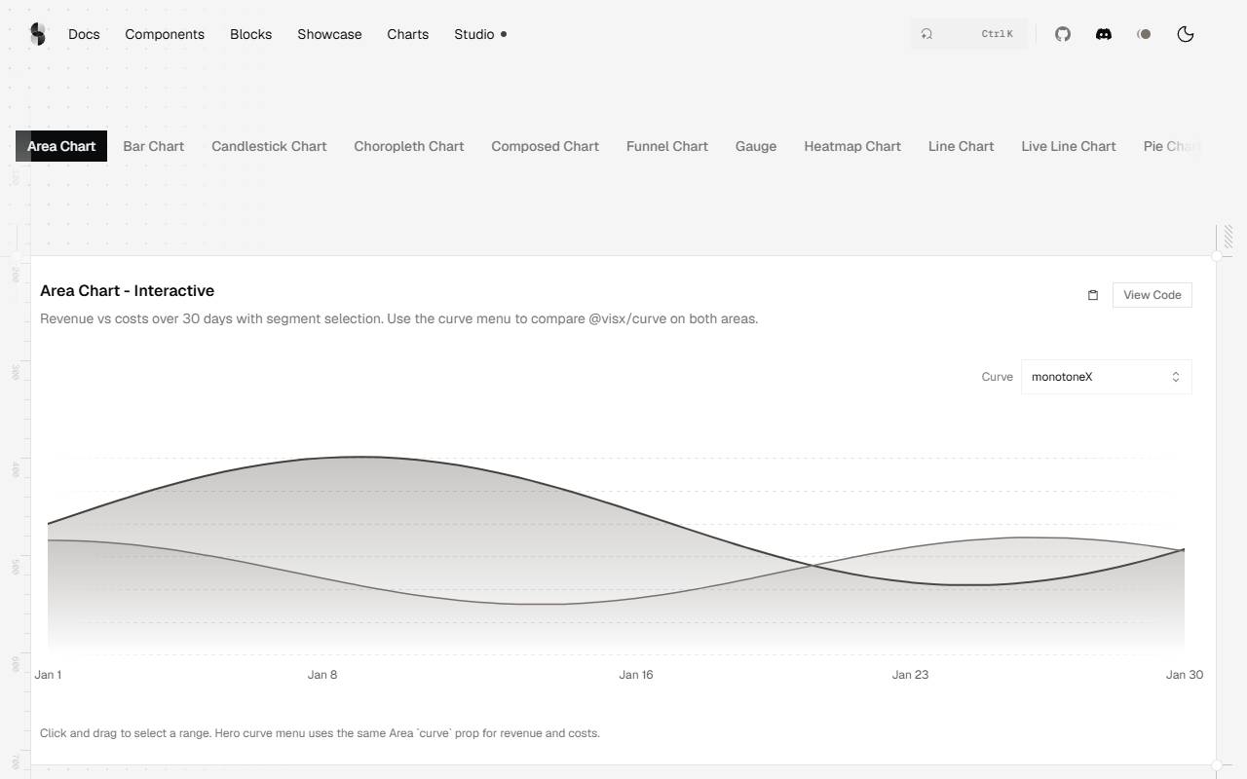1247x779 pixels.
Task: Select the Composed Chart tab
Action: pos(545,146)
